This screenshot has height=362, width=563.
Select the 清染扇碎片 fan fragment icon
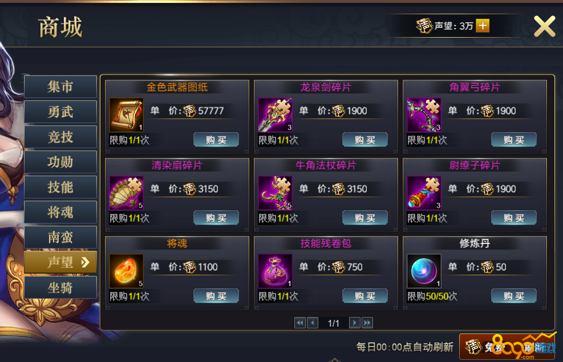coord(127,193)
